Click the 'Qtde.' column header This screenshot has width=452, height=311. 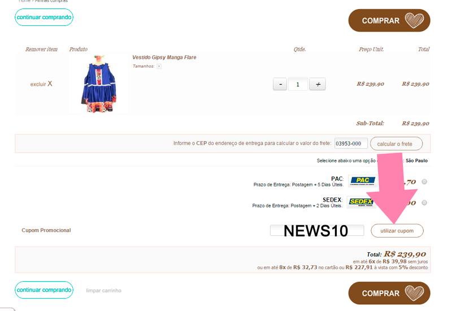click(x=299, y=49)
